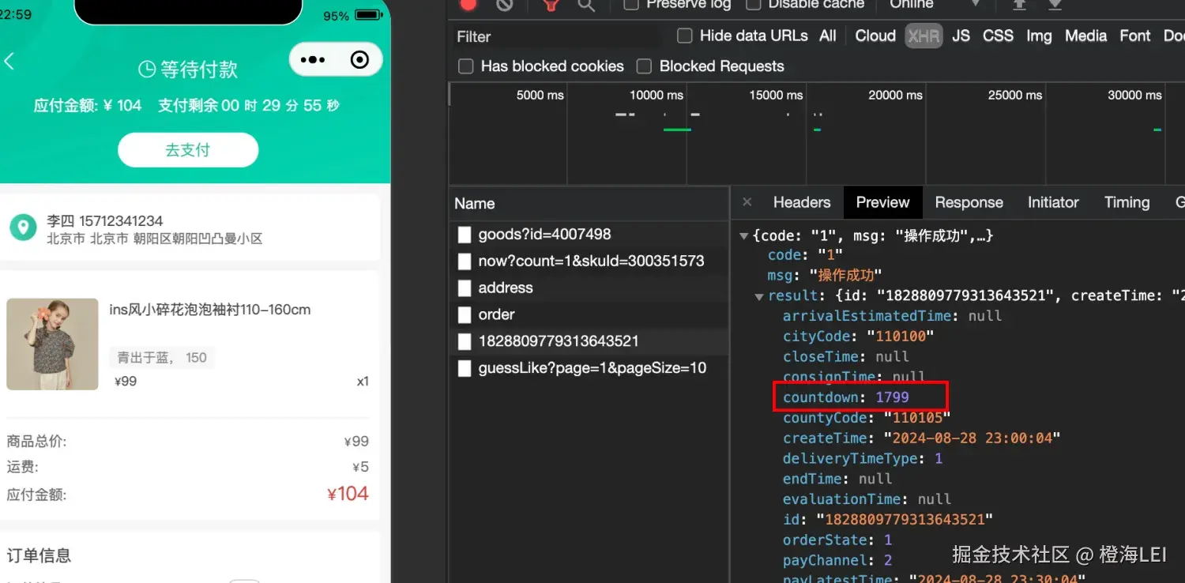Stop recording with the red record button
The height and width of the screenshot is (583, 1185).
tap(468, 5)
